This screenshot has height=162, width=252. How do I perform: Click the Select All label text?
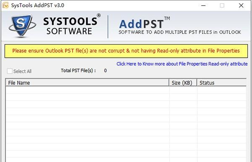point(22,71)
